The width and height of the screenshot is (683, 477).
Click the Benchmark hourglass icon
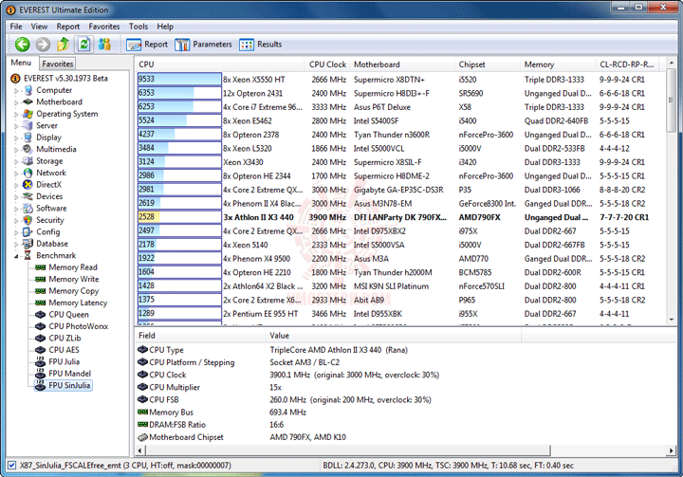click(28, 255)
